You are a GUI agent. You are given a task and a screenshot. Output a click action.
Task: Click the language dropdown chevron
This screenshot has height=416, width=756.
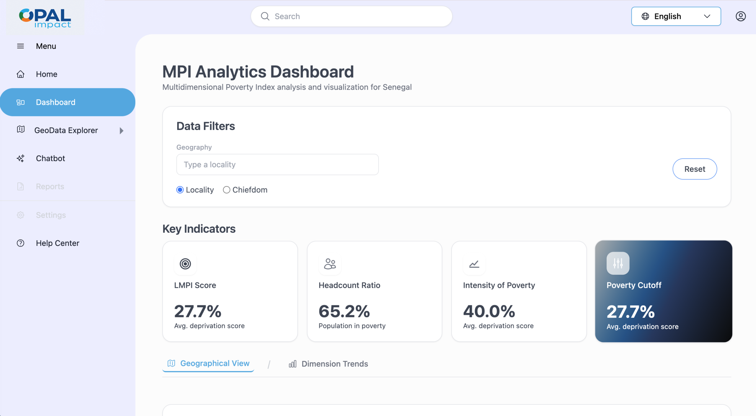pos(707,16)
